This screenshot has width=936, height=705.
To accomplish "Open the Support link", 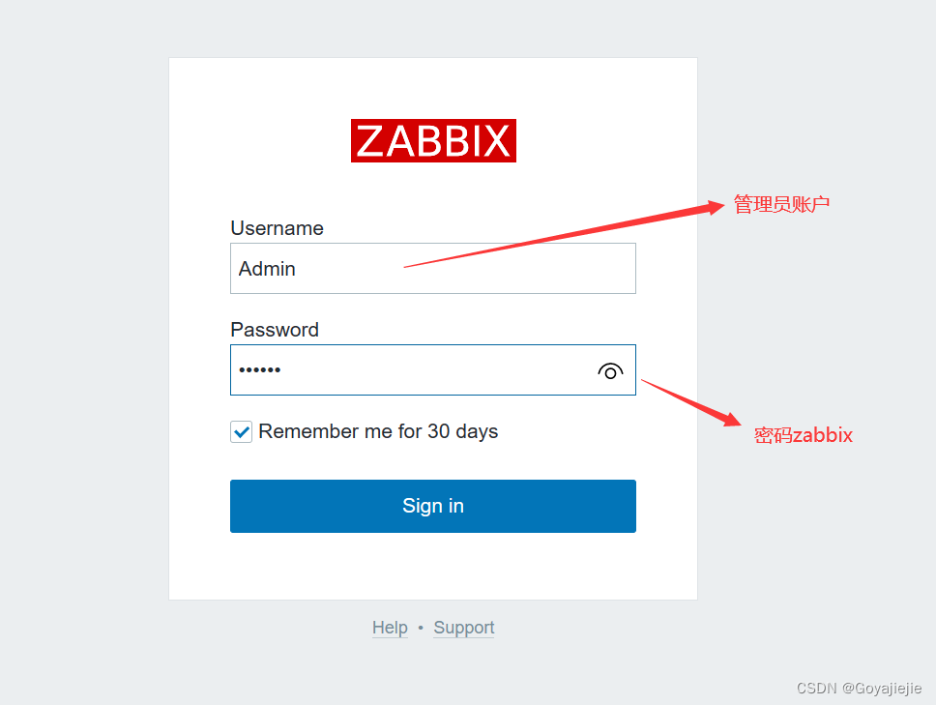I will [x=463, y=628].
